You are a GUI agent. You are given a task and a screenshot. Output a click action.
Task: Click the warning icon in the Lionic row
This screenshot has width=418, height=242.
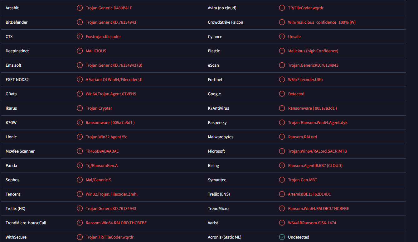click(80, 137)
